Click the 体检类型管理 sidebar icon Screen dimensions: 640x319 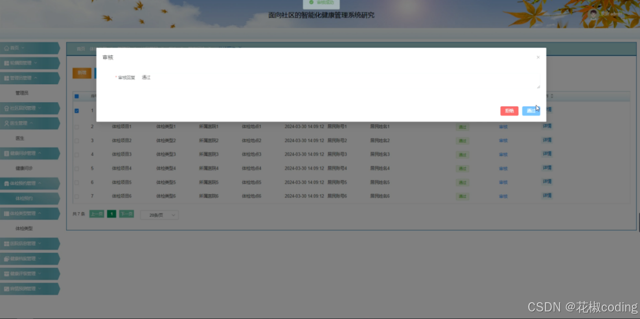pos(6,213)
